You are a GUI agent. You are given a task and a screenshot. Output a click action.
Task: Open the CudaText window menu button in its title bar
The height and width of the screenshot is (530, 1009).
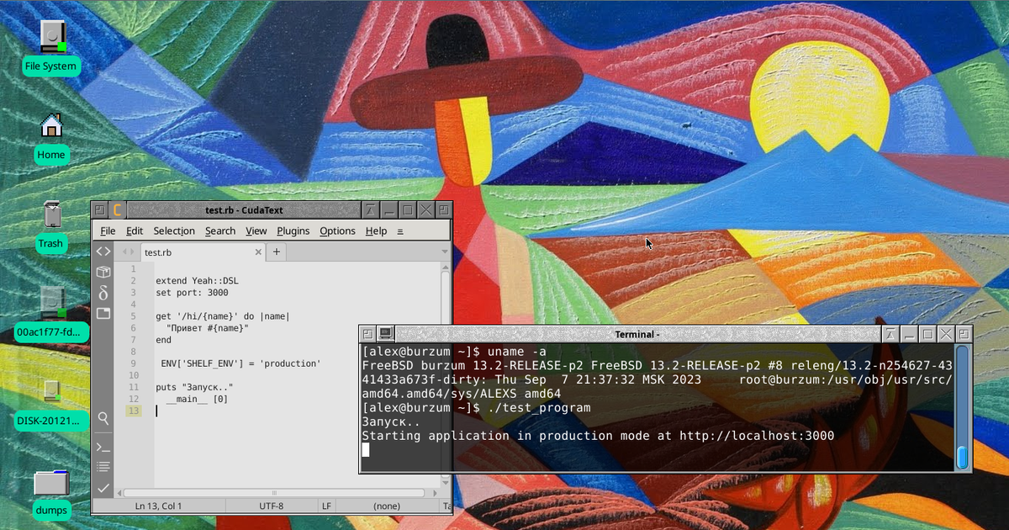coord(99,210)
